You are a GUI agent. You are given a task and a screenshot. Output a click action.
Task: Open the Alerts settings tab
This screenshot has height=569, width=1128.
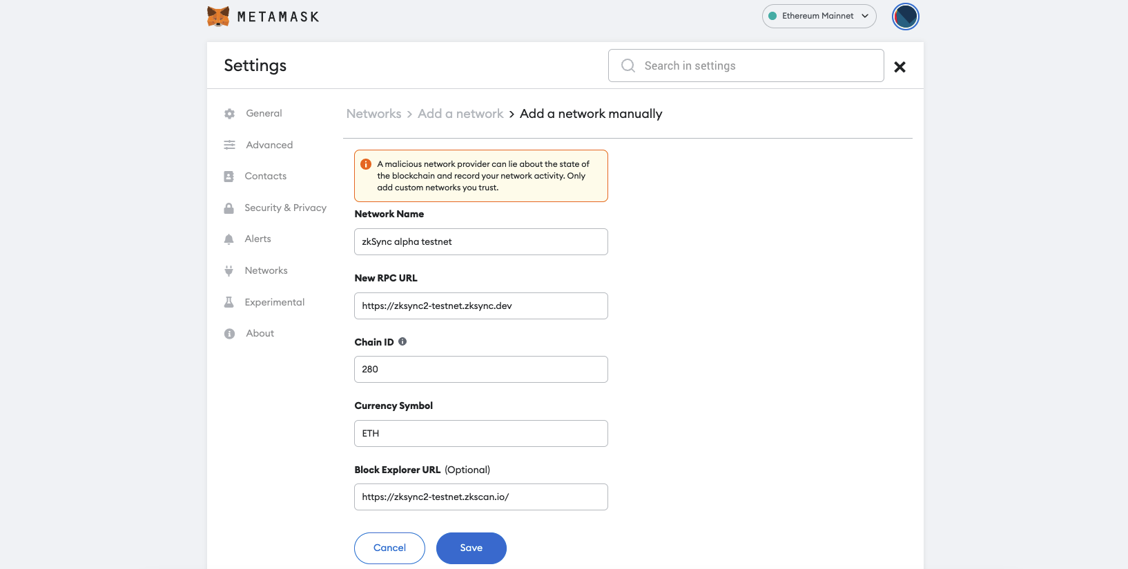257,239
